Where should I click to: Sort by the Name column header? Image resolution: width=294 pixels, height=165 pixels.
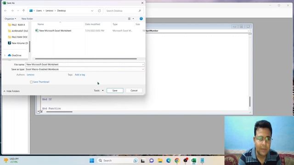click(41, 24)
